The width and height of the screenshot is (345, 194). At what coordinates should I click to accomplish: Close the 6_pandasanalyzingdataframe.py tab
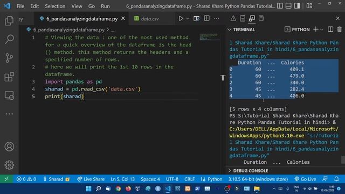pyautogui.click(x=123, y=18)
